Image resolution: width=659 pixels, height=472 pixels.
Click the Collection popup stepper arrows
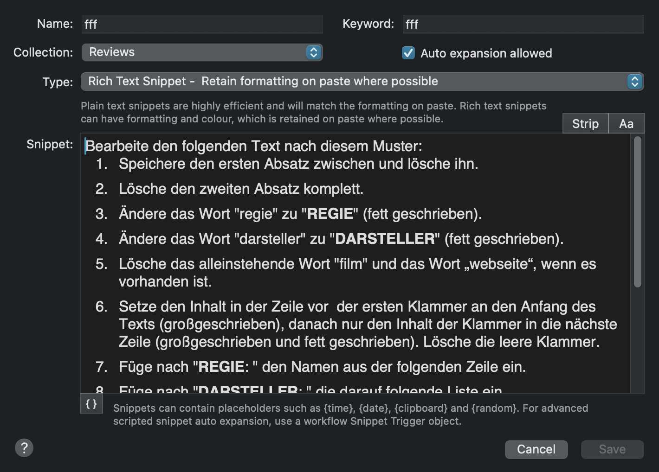(x=314, y=52)
